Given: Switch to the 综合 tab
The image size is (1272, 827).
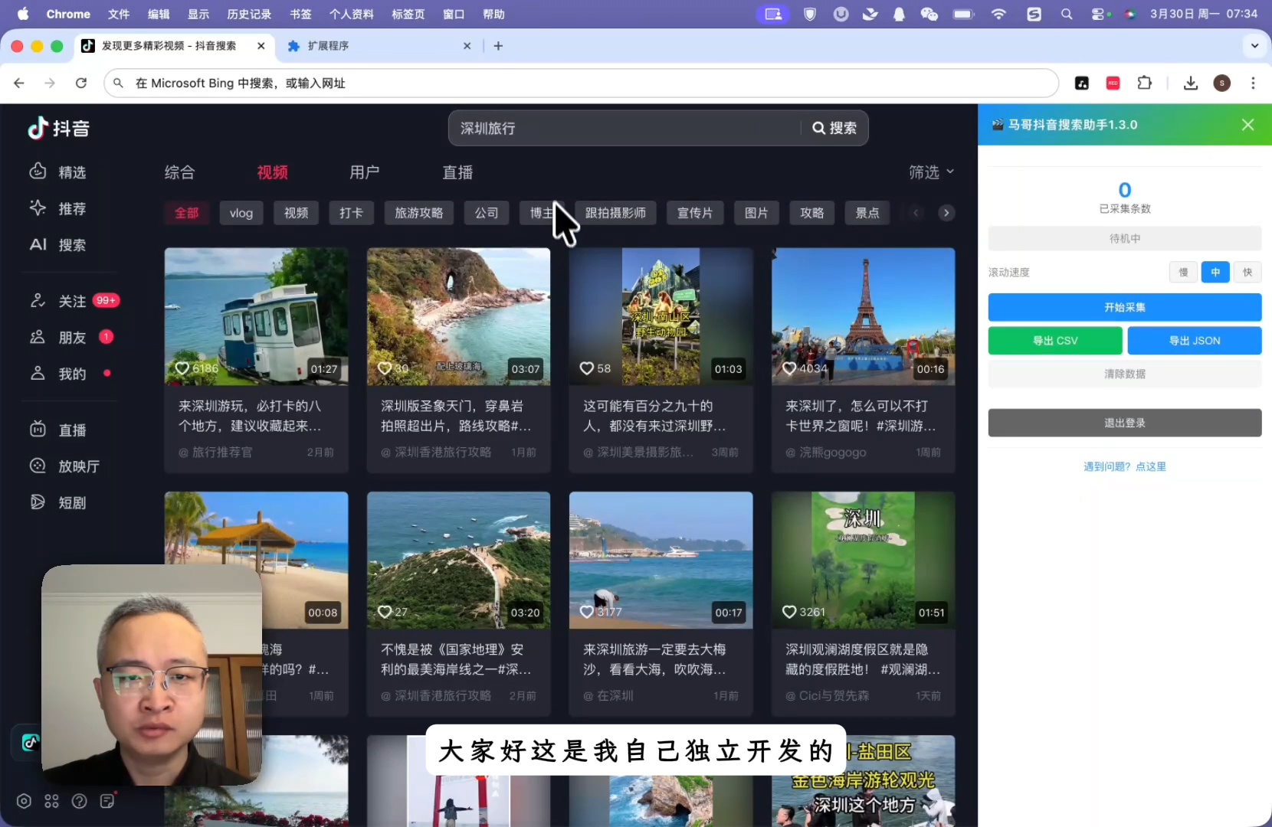Looking at the screenshot, I should click(x=180, y=172).
